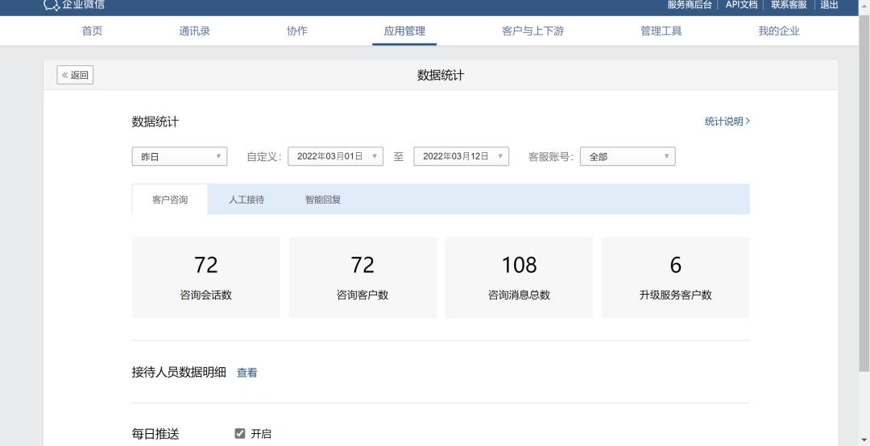Click the 咨询客户数 card showing 72
This screenshot has height=446, width=870.
click(x=362, y=278)
